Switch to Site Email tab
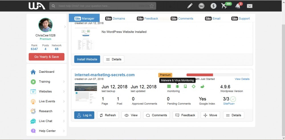This screenshot has width=285, height=140. point(213,18)
